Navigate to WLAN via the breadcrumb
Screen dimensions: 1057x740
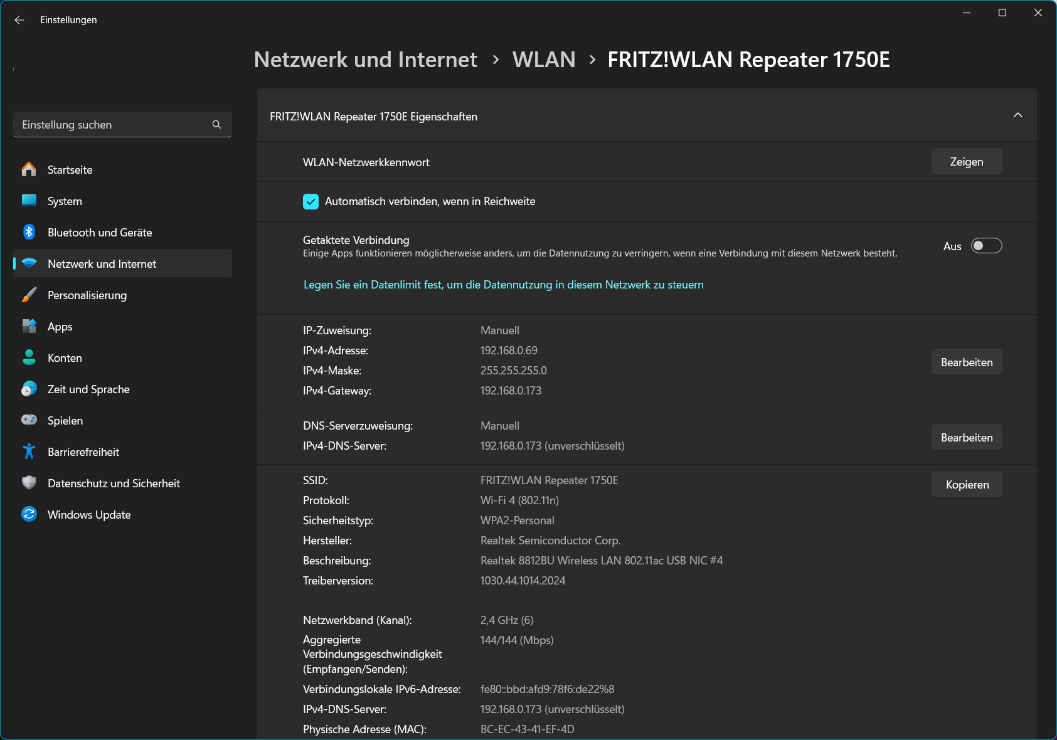pos(543,60)
